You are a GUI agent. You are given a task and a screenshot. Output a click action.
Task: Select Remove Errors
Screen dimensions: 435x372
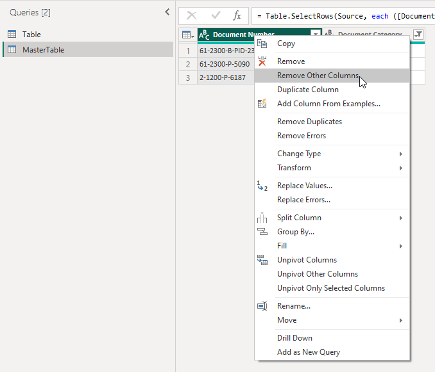332,136
